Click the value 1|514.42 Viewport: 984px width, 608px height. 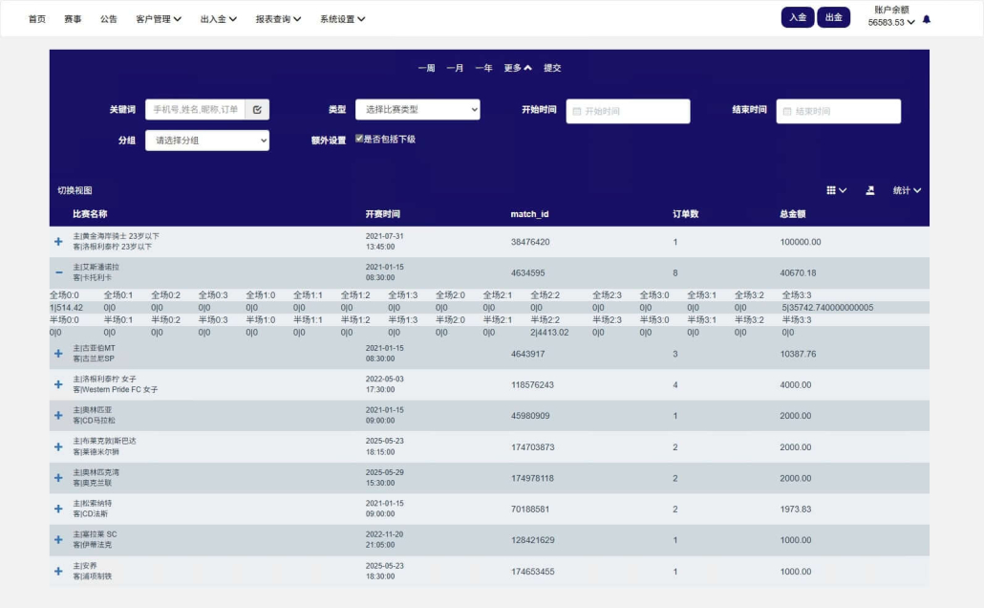point(66,308)
